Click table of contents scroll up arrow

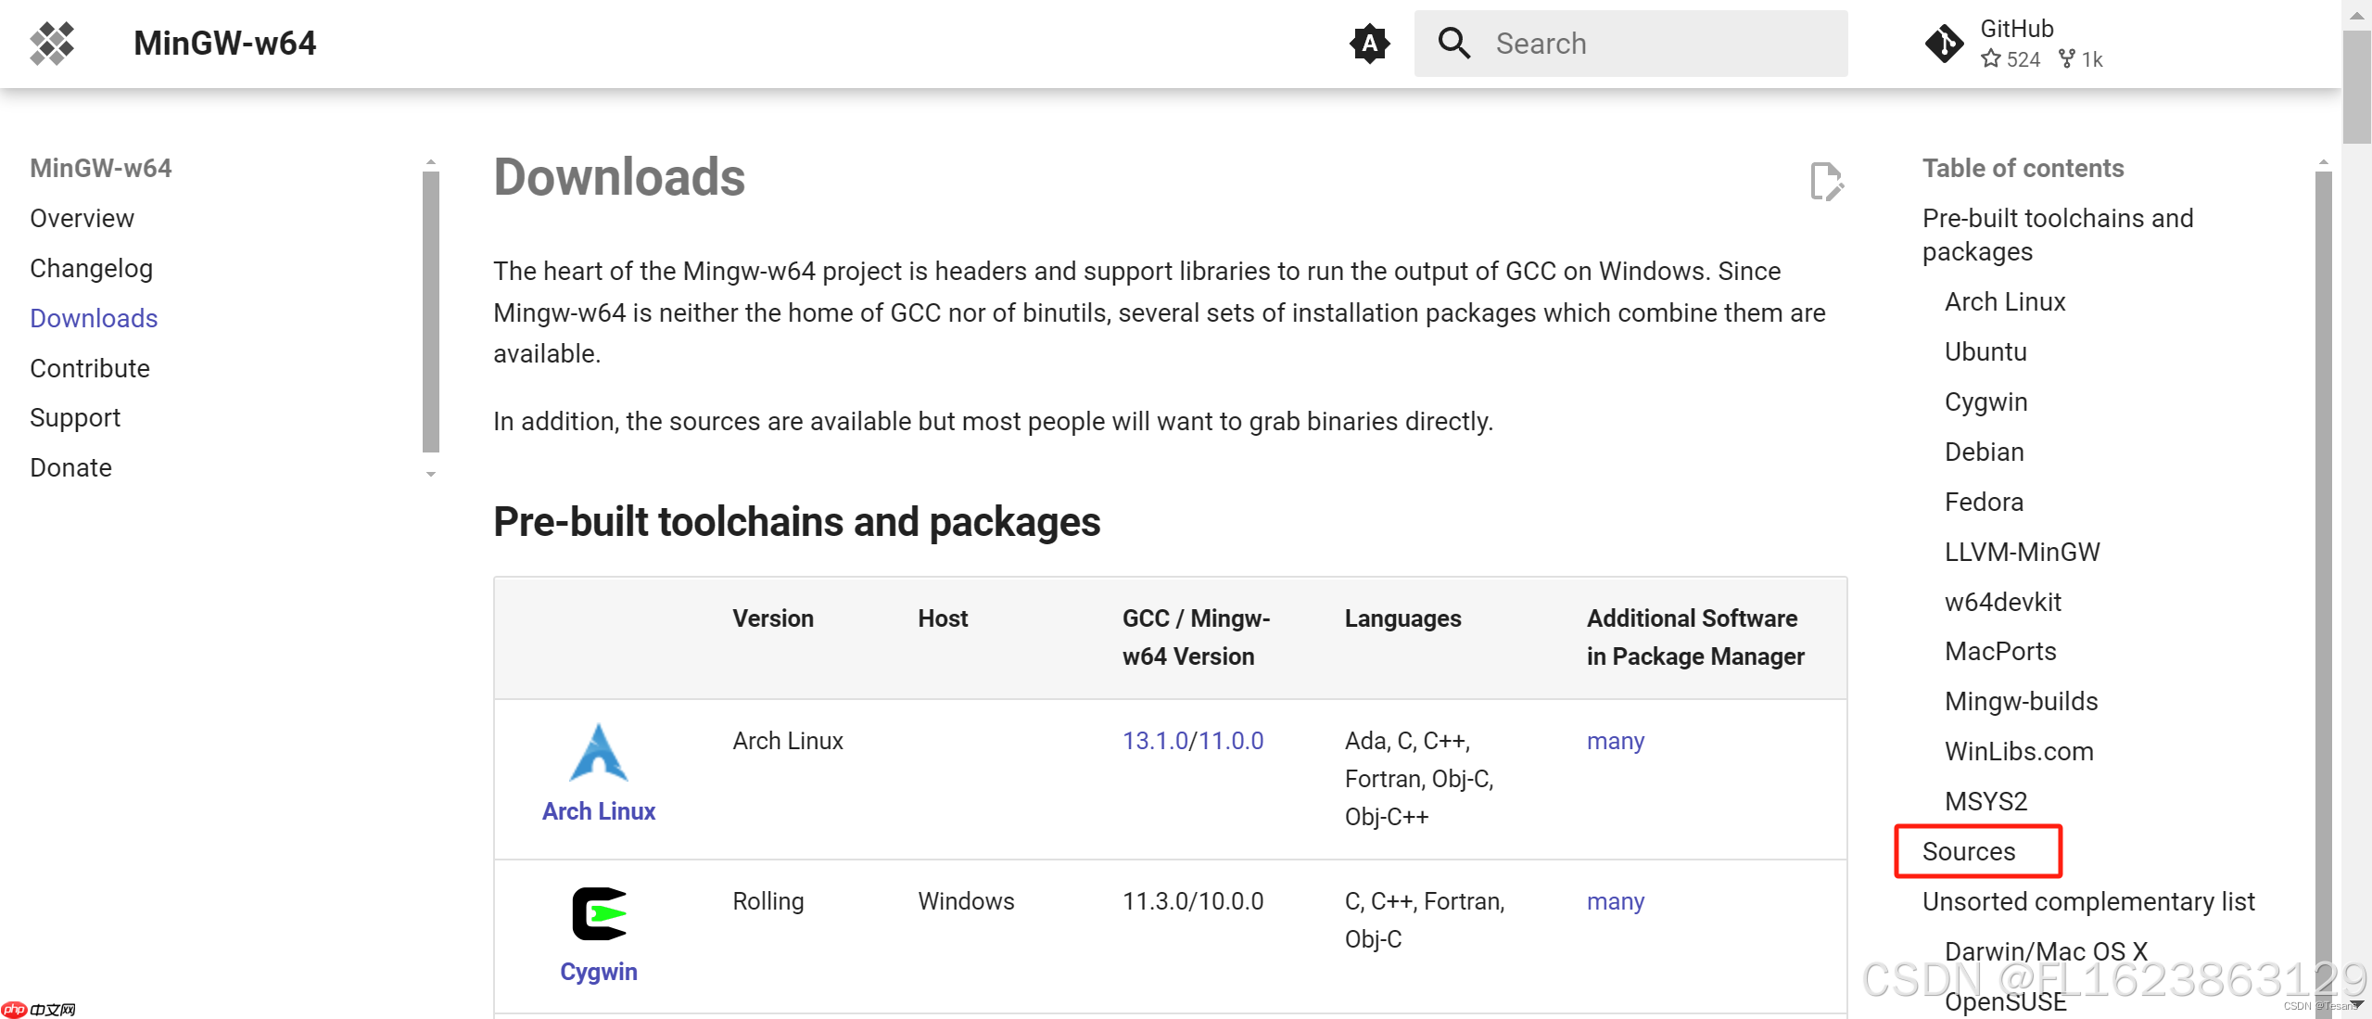(x=2323, y=162)
